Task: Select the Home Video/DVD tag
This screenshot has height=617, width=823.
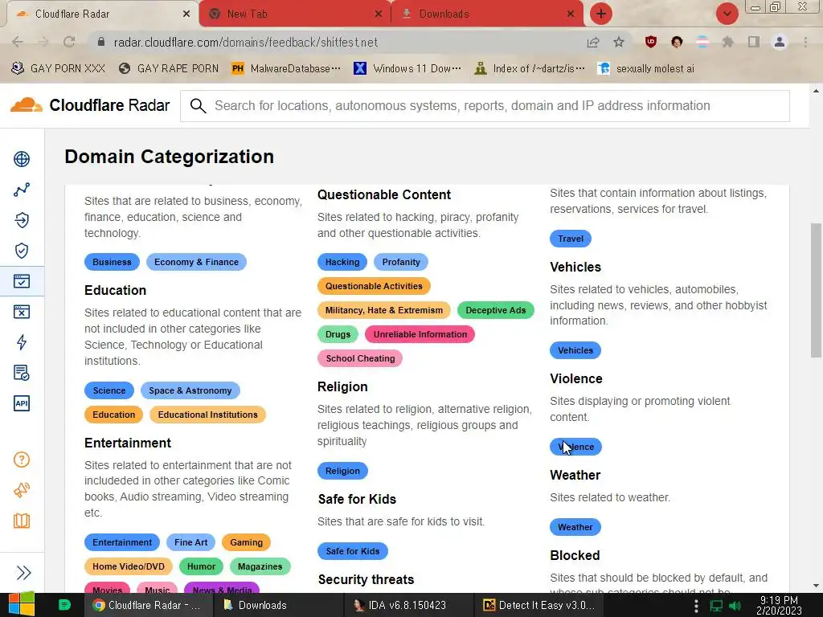Action: [129, 566]
